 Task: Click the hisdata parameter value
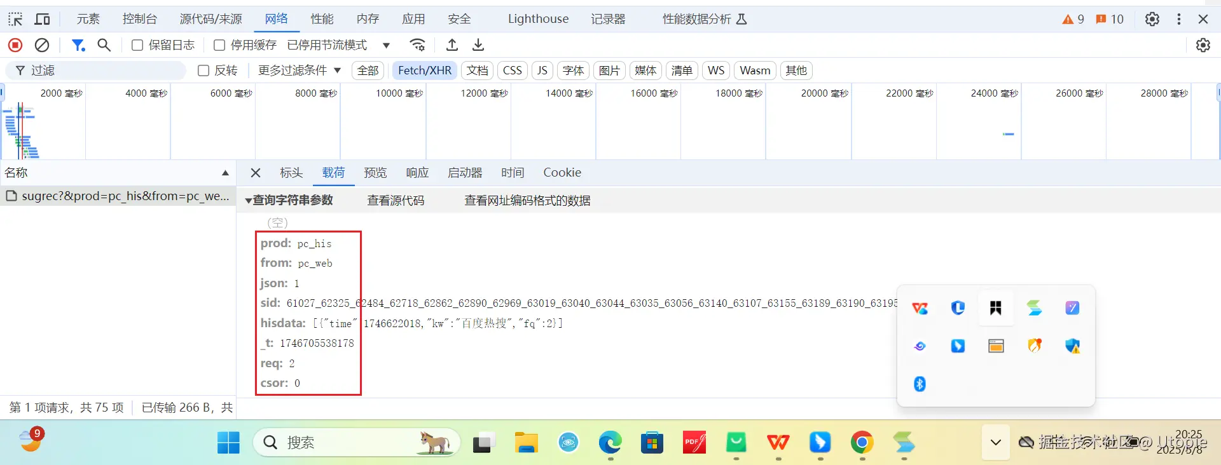(438, 323)
